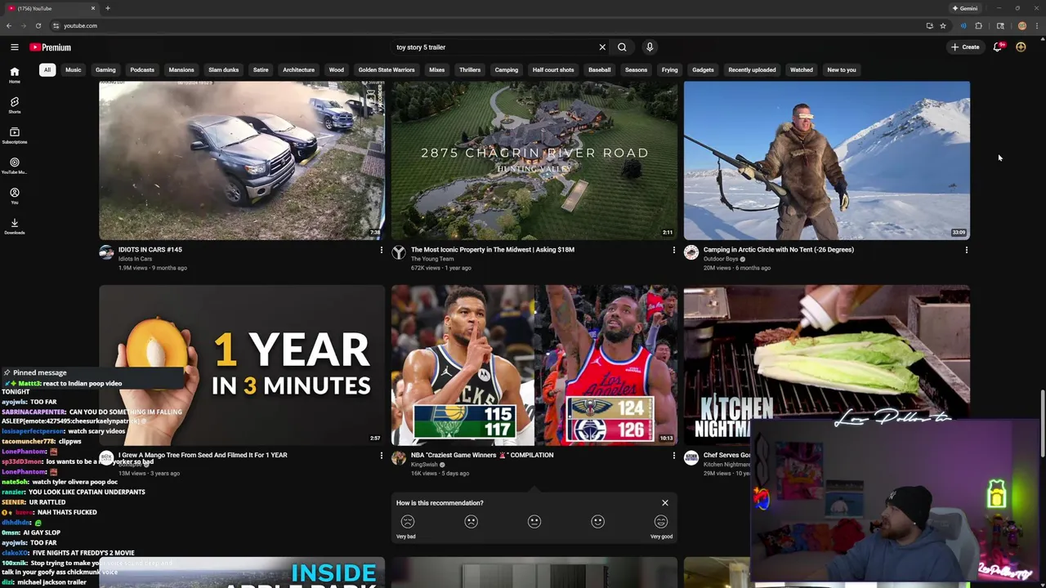This screenshot has height=588, width=1046.
Task: Open the You section in sidebar
Action: 14,196
